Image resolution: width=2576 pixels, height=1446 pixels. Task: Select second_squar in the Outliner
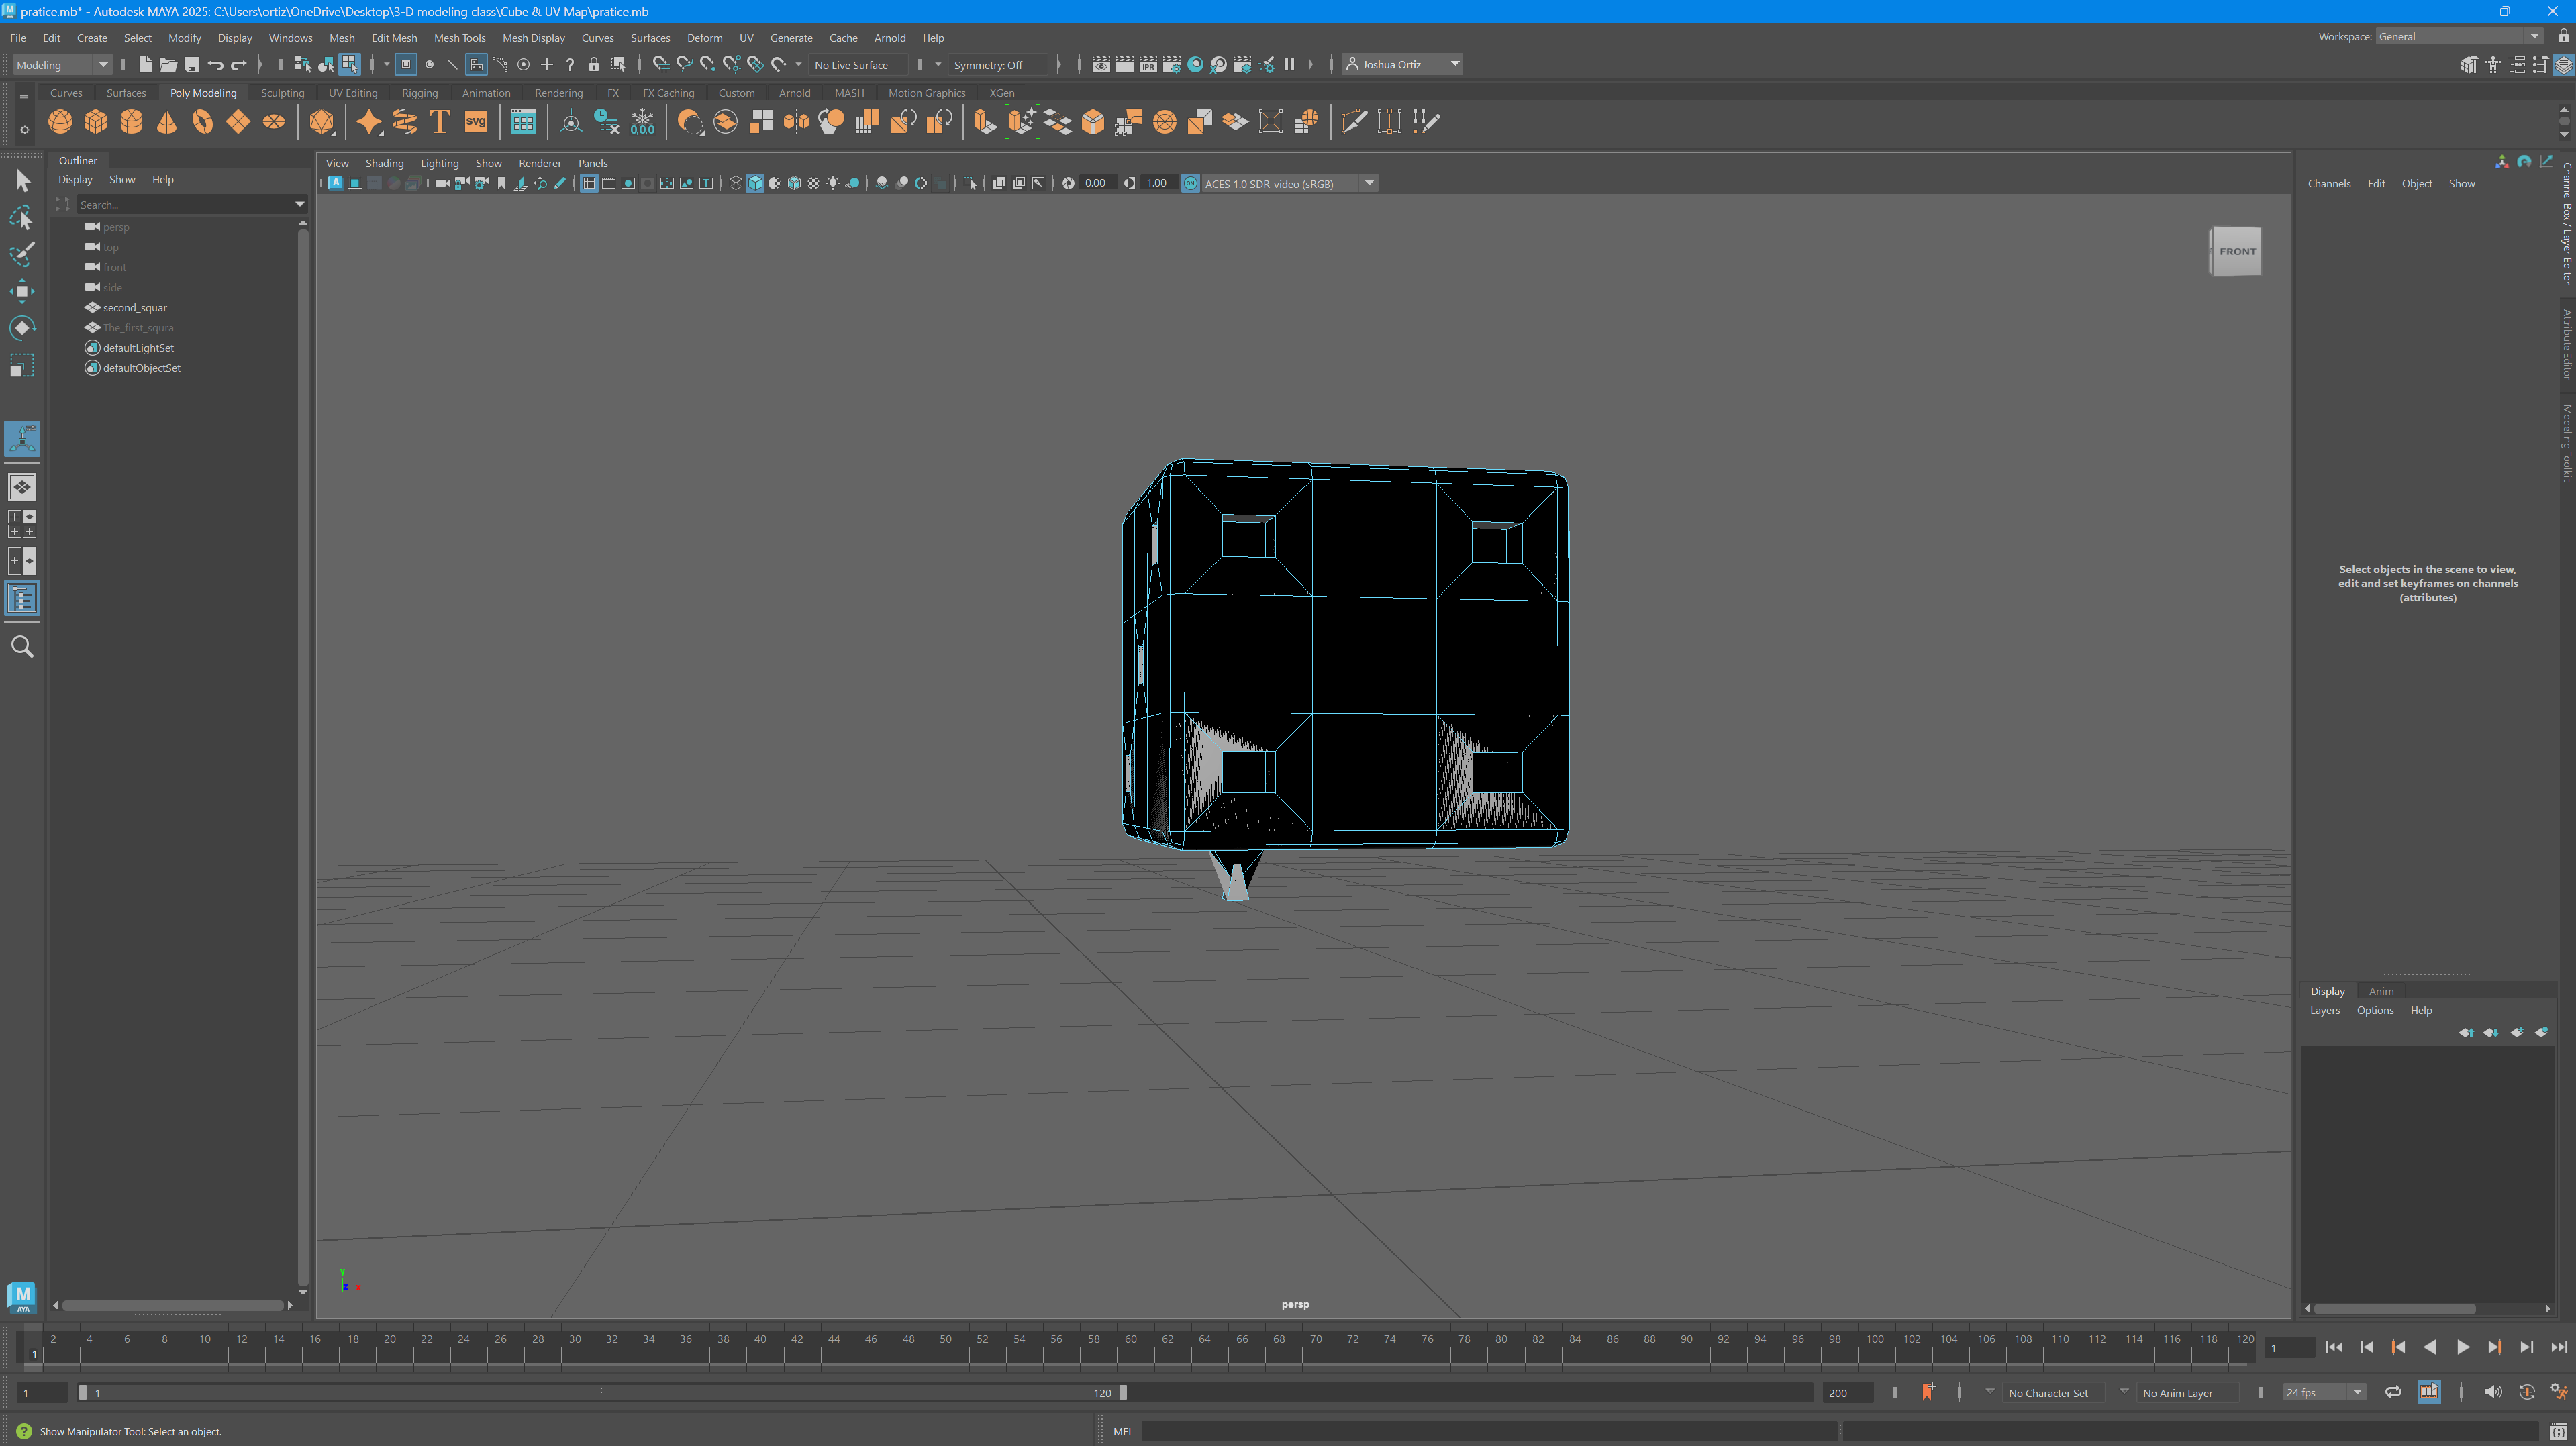tap(135, 307)
